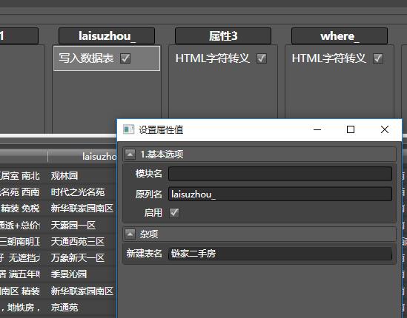Select the laisuzhou_ column header button
The width and height of the screenshot is (407, 318).
point(107,36)
